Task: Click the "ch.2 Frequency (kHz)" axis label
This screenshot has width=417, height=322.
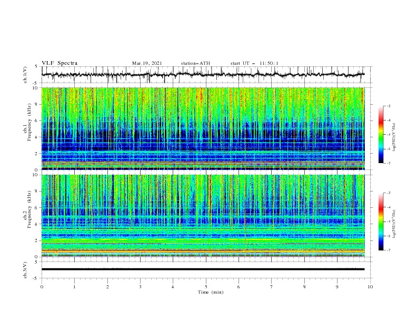Action: coord(27,209)
